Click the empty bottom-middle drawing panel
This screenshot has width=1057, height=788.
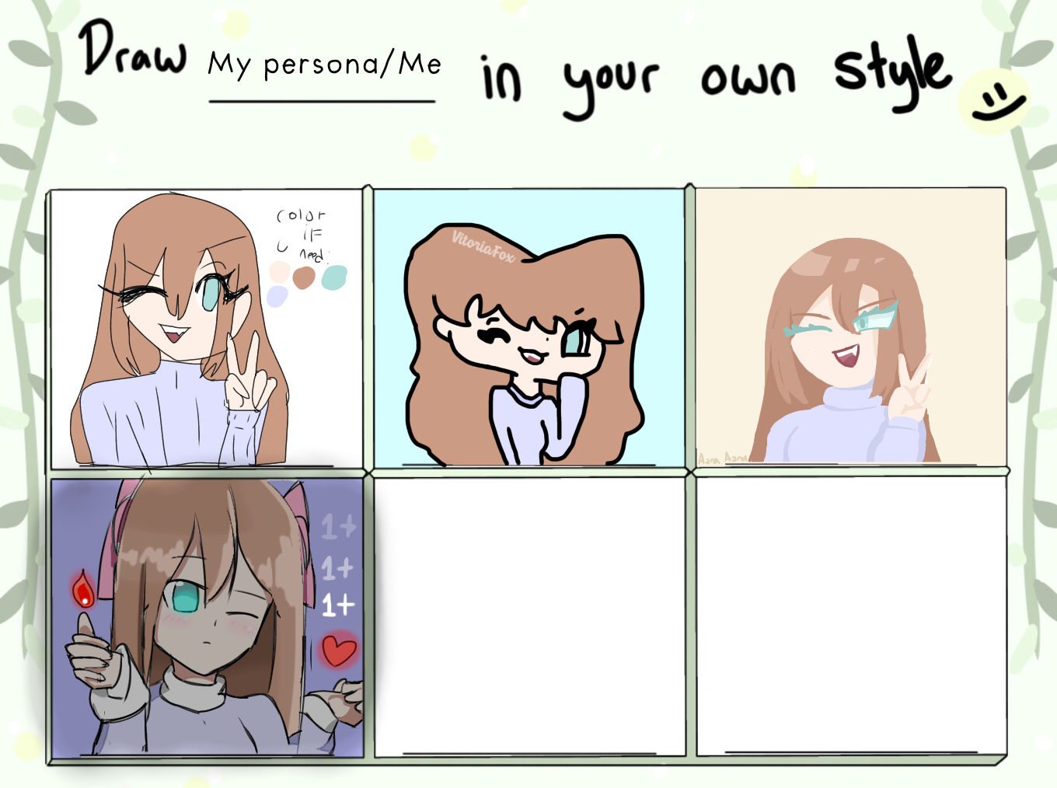(x=530, y=616)
